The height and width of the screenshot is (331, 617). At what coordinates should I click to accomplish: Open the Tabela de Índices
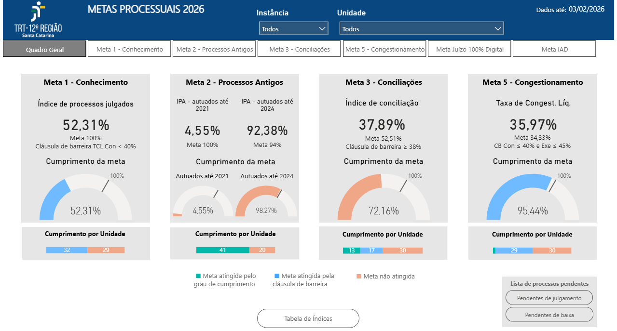pos(308,318)
